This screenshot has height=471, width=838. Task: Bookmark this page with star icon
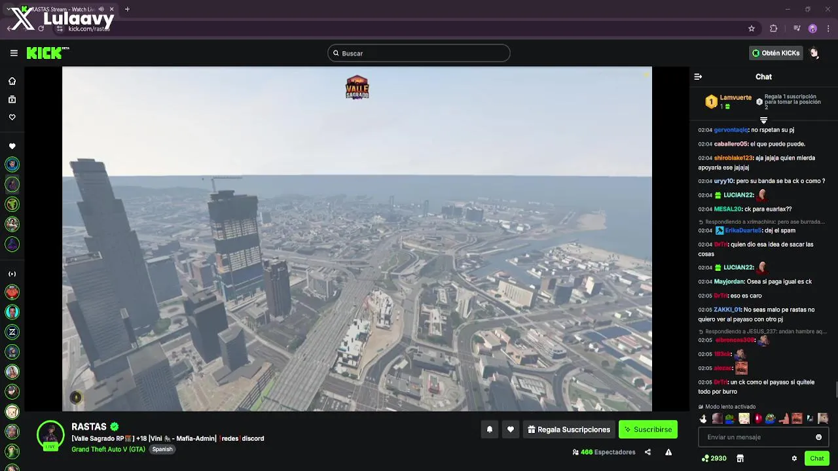(752, 29)
